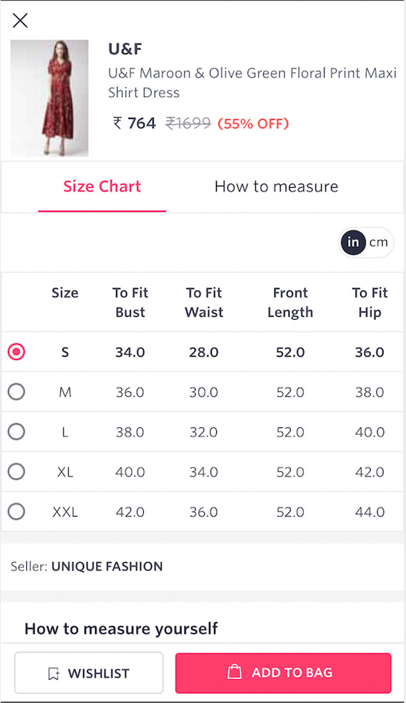The height and width of the screenshot is (703, 406).
Task: Click the To Fit Bust column header
Action: pos(130,302)
